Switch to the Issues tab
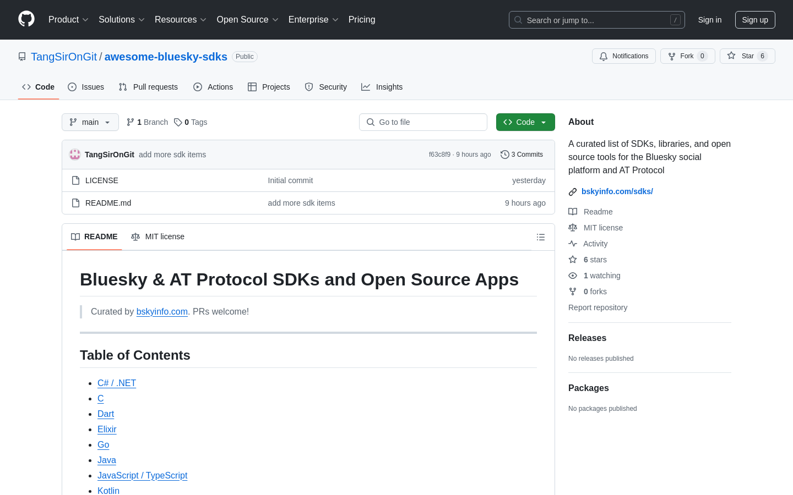Viewport: 793px width, 495px height. [86, 87]
